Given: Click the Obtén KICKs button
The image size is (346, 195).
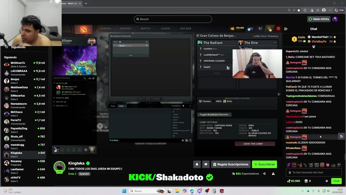Looking at the screenshot, I should pyautogui.click(x=319, y=19).
